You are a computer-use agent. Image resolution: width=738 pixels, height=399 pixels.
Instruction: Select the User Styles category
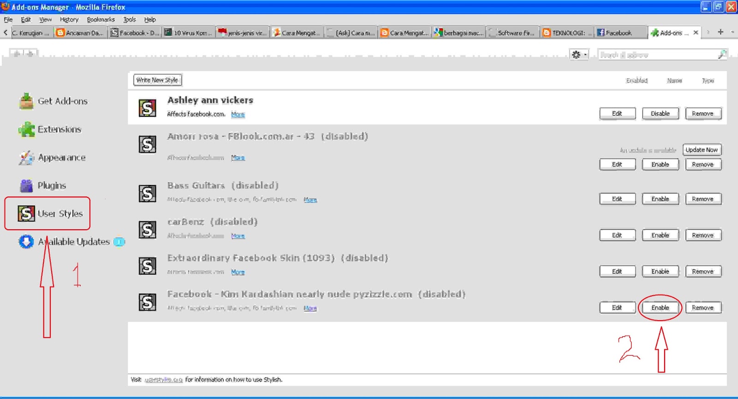51,214
